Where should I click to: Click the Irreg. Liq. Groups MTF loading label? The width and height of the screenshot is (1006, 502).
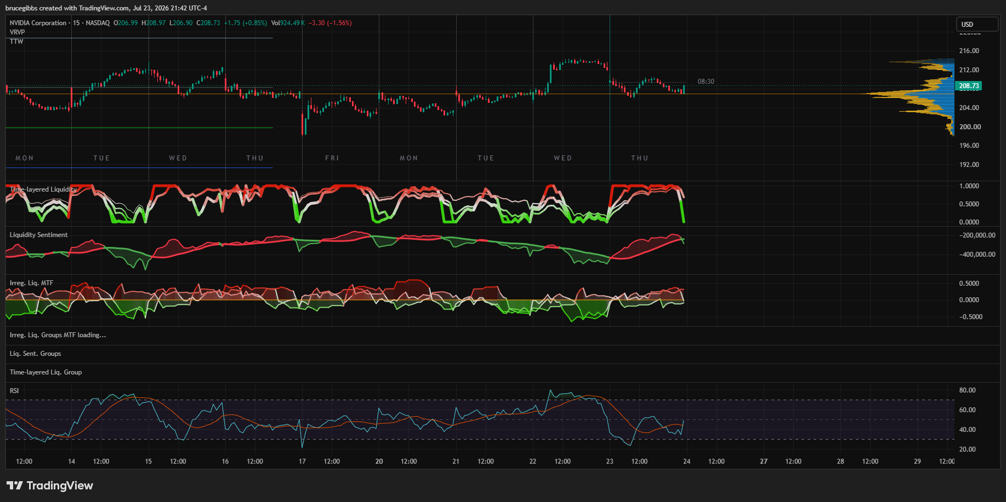point(58,335)
